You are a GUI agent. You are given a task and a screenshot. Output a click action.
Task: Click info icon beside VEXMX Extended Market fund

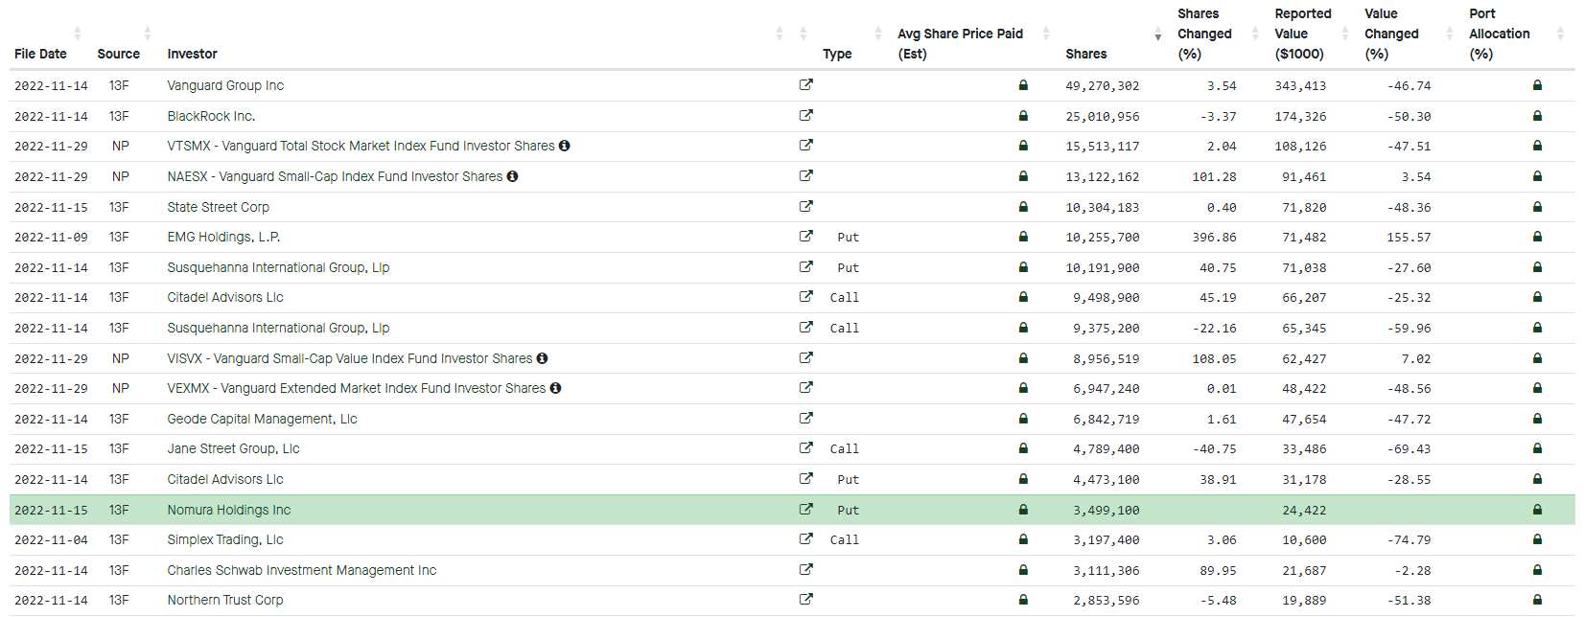click(x=556, y=388)
